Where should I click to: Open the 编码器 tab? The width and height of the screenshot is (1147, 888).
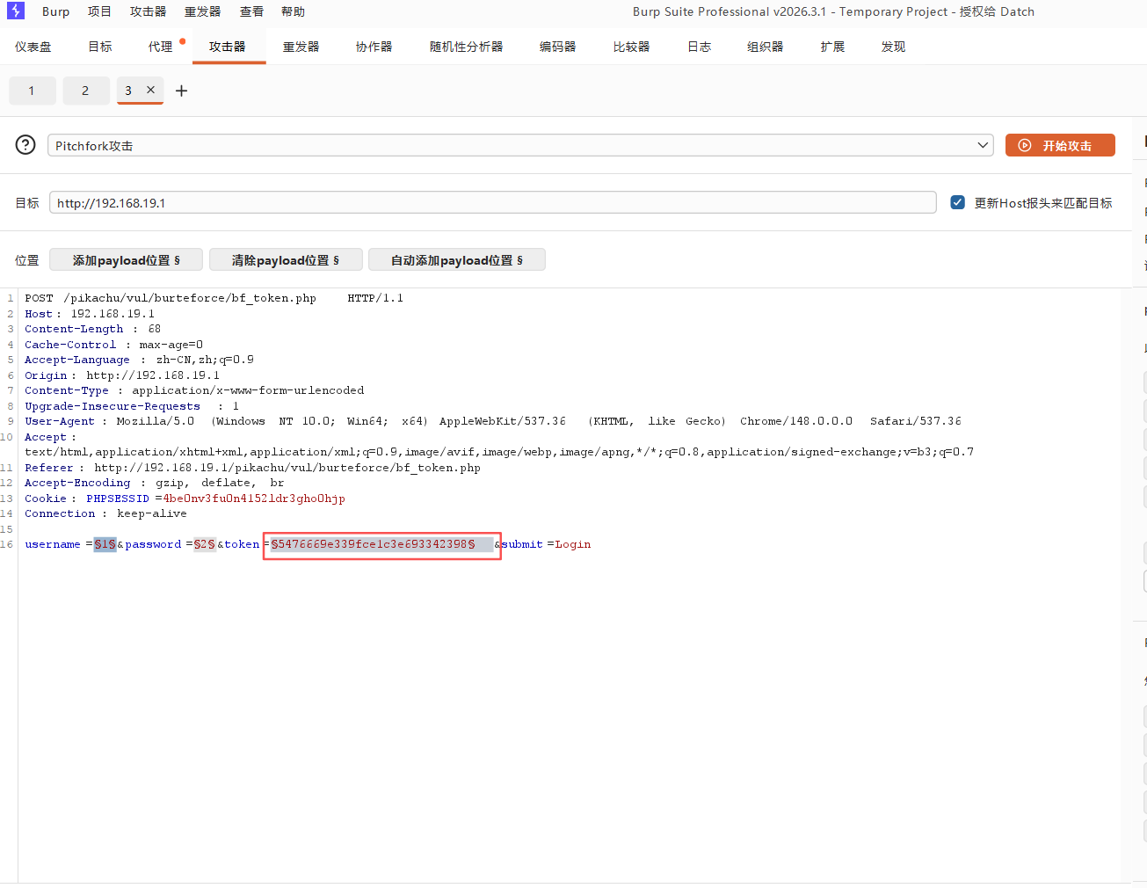click(x=557, y=47)
